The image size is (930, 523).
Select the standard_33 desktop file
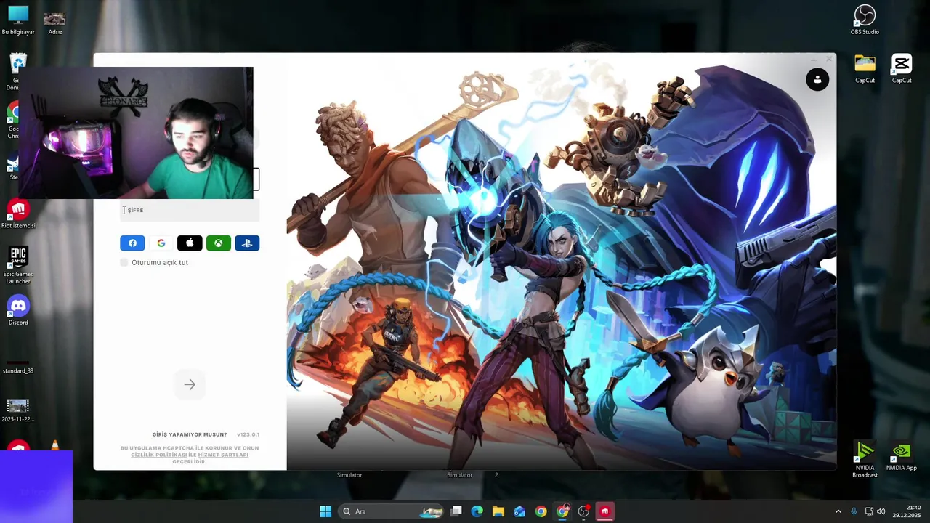18,367
